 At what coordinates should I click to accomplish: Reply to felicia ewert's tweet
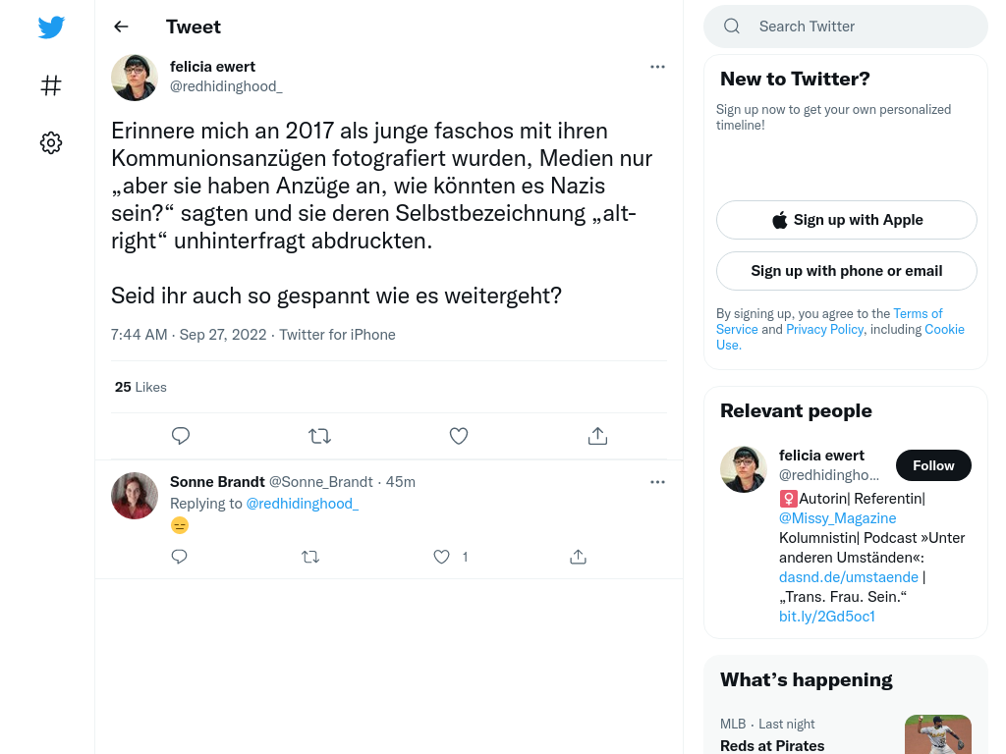[181, 436]
